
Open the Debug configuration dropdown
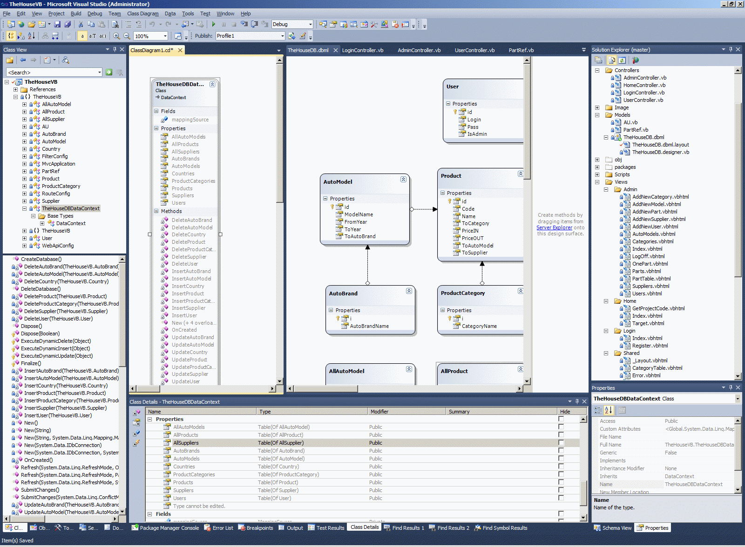pyautogui.click(x=311, y=24)
